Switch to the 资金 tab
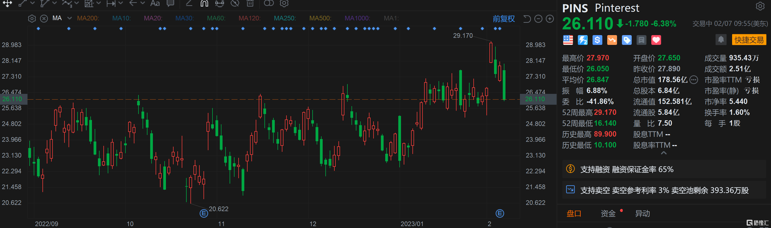This screenshot has height=228, width=771. tap(608, 214)
